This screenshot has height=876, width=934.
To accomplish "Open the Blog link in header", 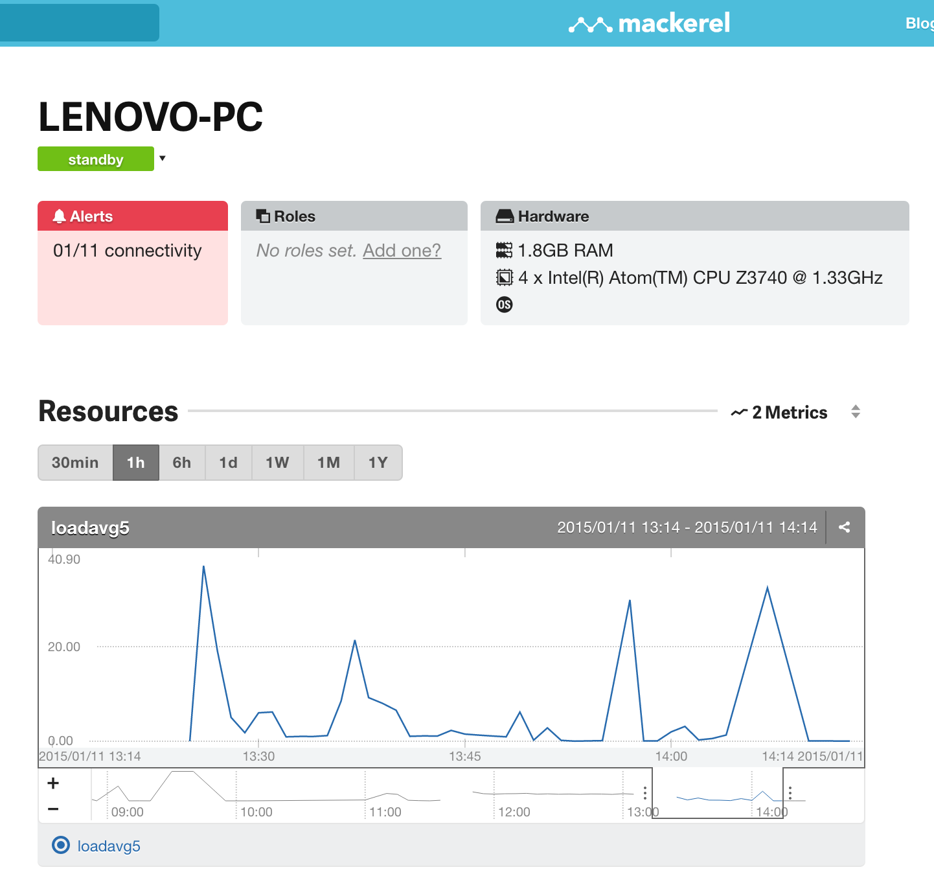I will coord(920,23).
